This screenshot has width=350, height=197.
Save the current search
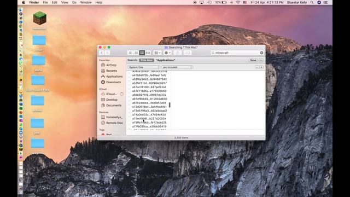[x=253, y=60]
